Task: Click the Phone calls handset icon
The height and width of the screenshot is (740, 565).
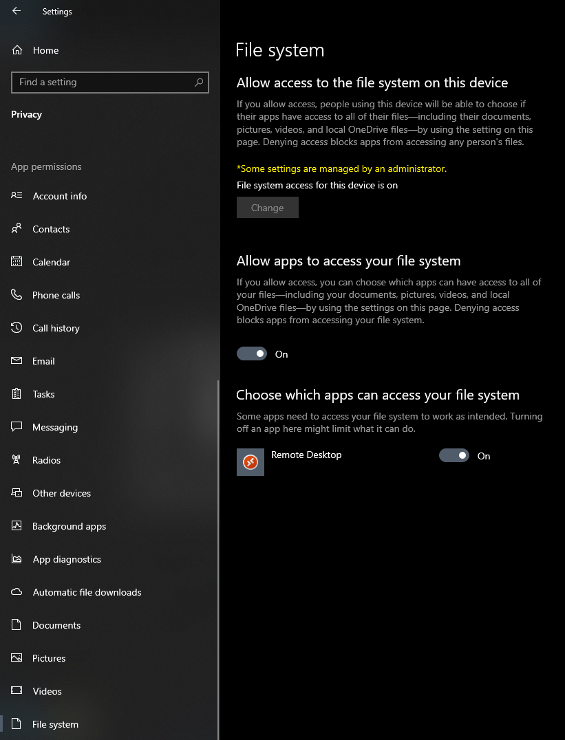Action: click(17, 294)
